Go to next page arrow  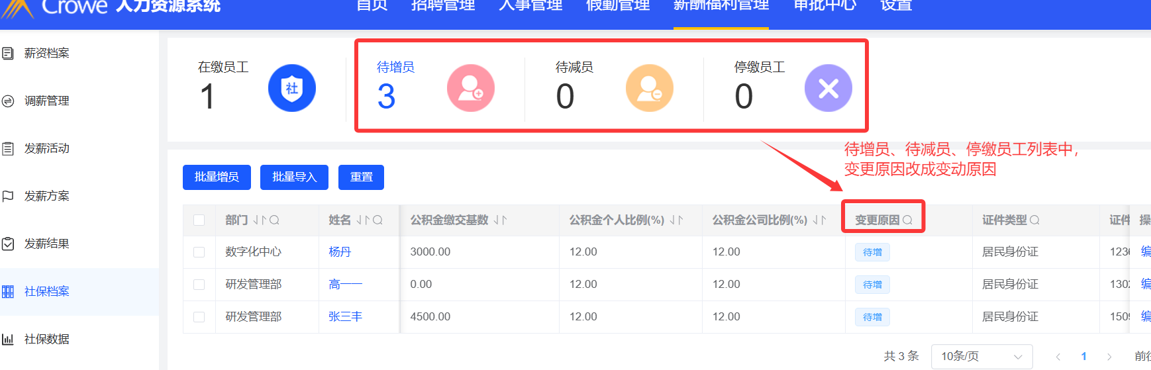point(1109,356)
